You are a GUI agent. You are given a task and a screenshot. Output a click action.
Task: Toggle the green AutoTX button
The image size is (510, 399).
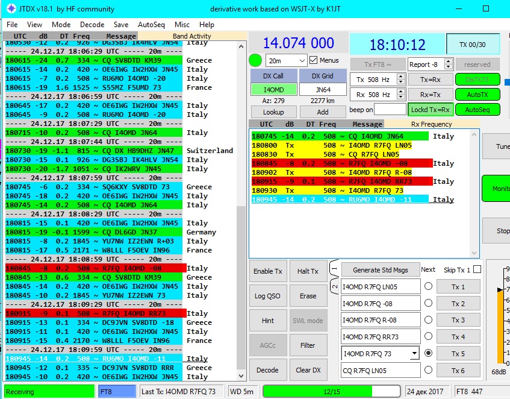[x=478, y=95]
